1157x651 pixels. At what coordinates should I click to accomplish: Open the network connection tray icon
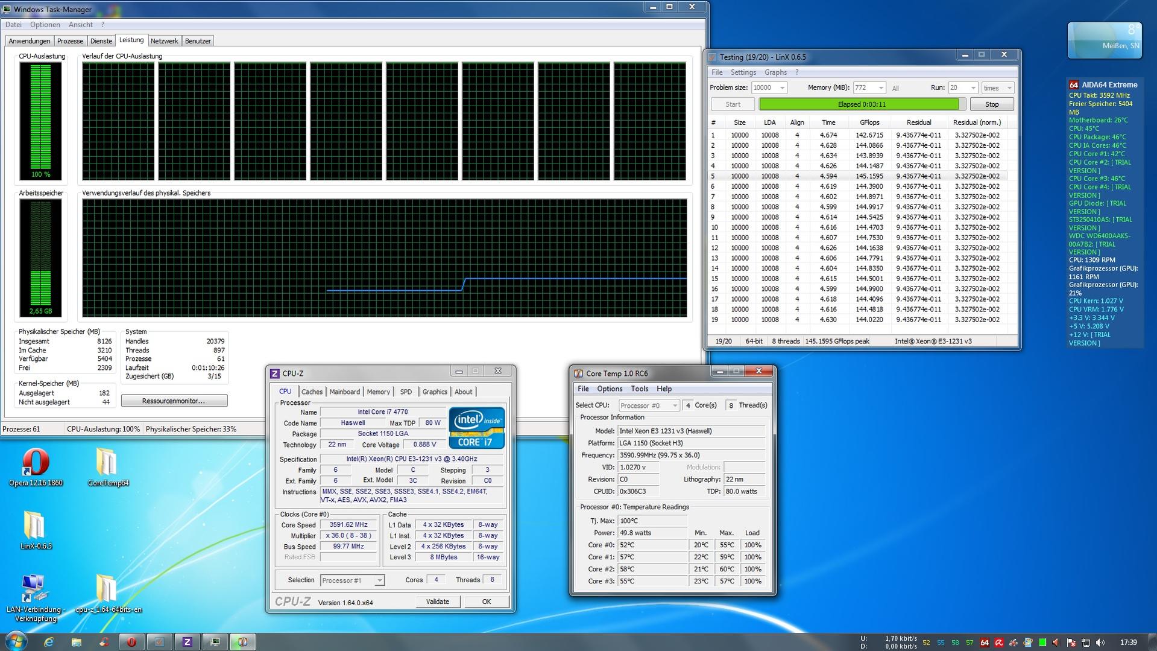[x=1086, y=643]
